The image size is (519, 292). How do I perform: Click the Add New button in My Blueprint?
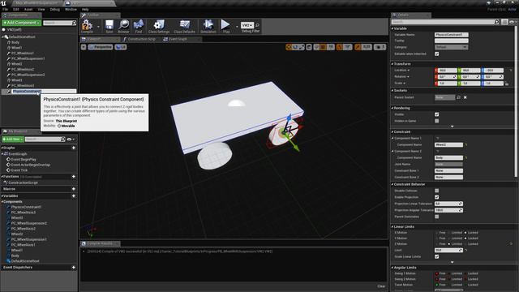point(13,140)
